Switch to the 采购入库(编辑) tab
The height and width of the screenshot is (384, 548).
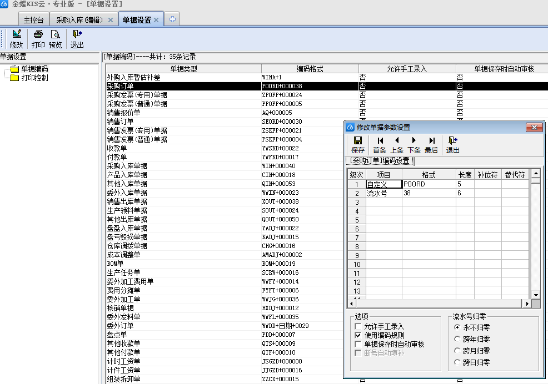(x=80, y=20)
